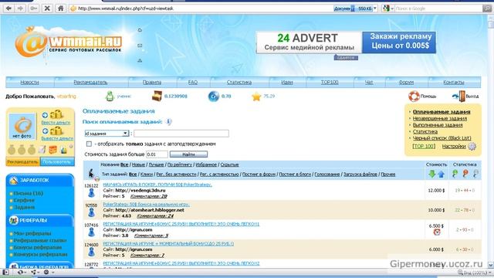494x278 pixels.
Task: Click the task id search text field
Action: (x=181, y=134)
